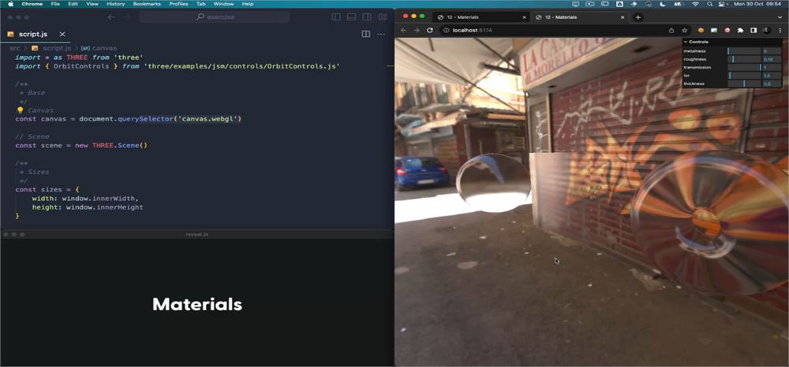Adjust the roughness slider
Image resolution: width=789 pixels, height=367 pixels.
pos(744,59)
